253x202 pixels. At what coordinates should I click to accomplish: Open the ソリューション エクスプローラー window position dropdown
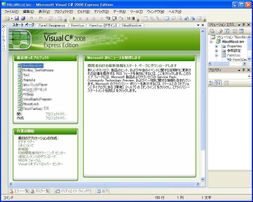[x=239, y=25]
